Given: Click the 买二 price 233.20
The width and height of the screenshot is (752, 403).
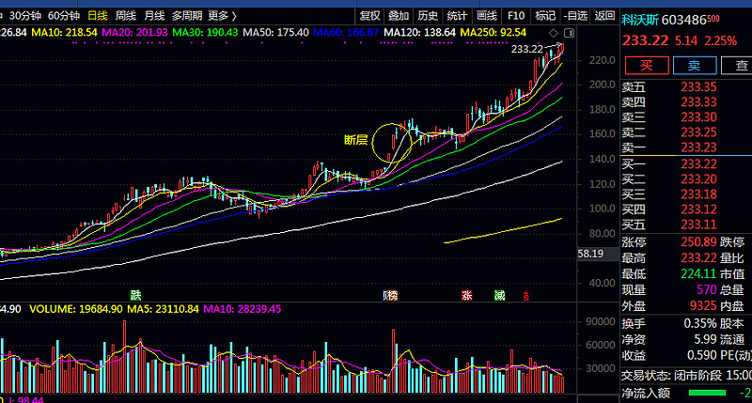Looking at the screenshot, I should pos(698,179).
